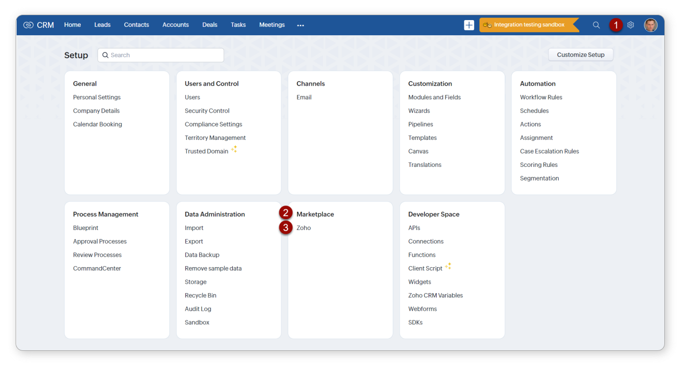Select Modules and Fields link
The width and height of the screenshot is (680, 365).
tap(434, 97)
